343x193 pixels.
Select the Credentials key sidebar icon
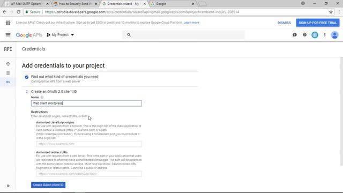tap(8, 82)
